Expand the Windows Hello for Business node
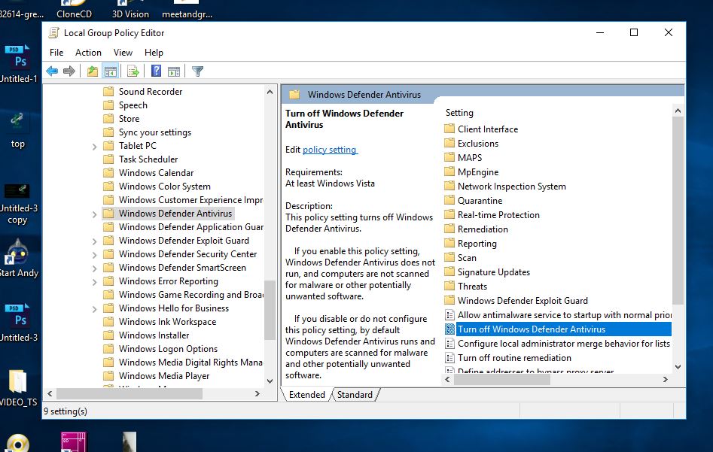 pos(94,309)
